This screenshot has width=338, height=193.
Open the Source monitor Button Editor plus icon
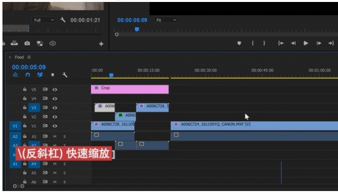click(x=101, y=44)
